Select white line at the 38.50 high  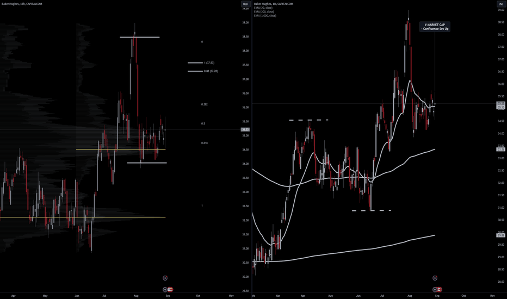[x=140, y=37]
